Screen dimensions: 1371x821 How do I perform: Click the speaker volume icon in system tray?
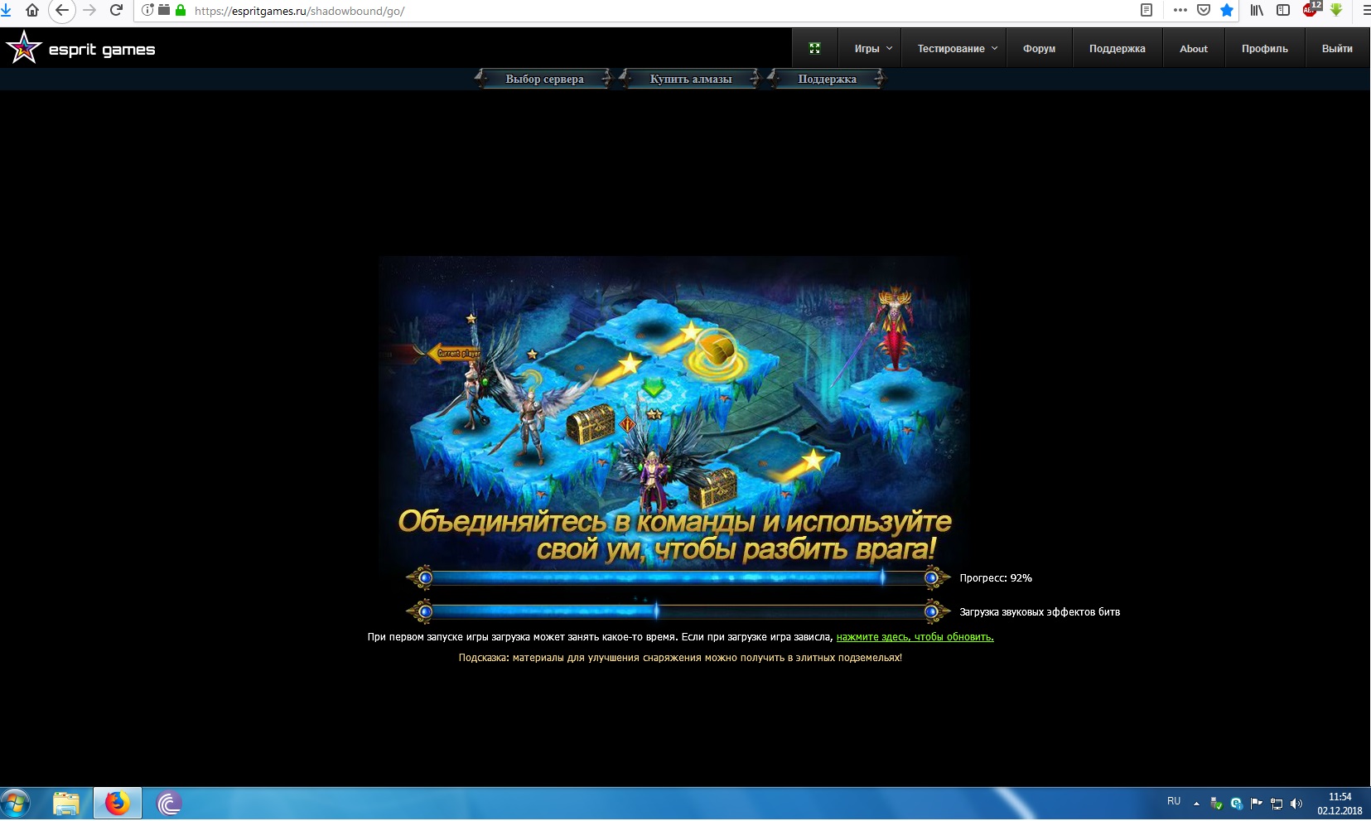[1296, 803]
